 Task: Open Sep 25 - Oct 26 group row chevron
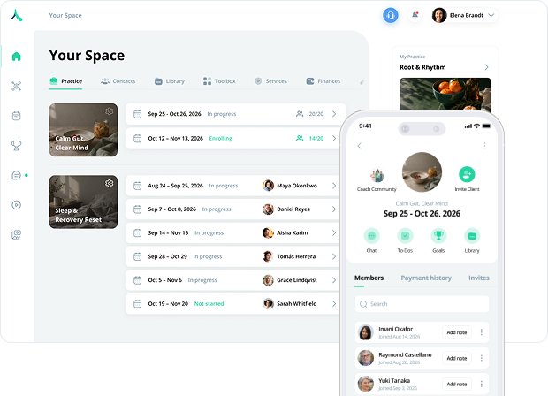tap(334, 114)
